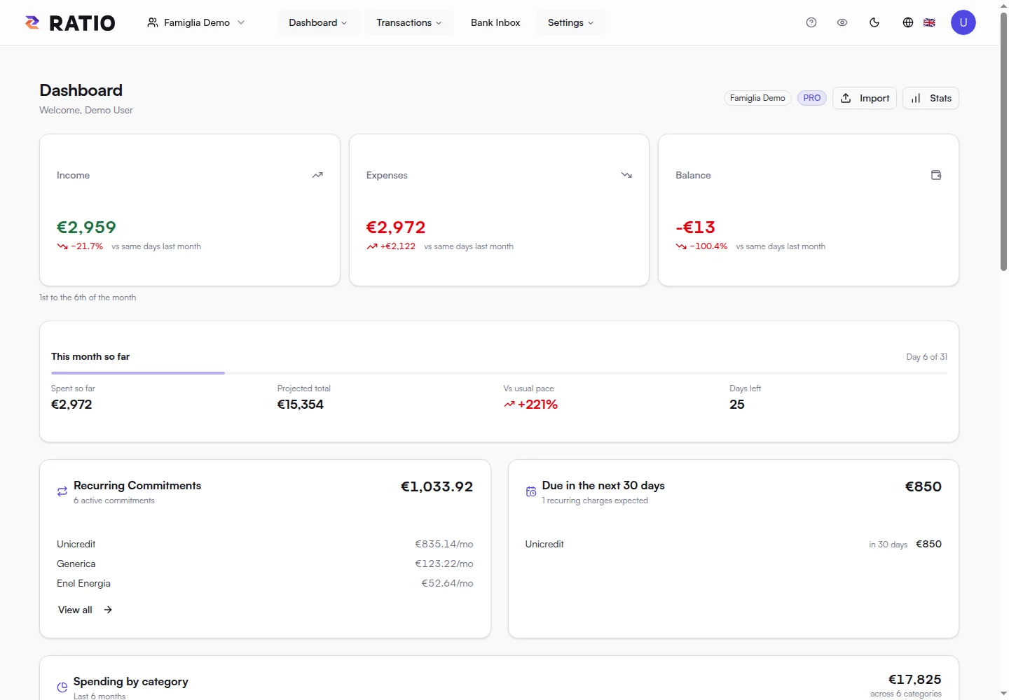Click the month progress bar
Viewport: 1009px width, 700px height.
[499, 373]
